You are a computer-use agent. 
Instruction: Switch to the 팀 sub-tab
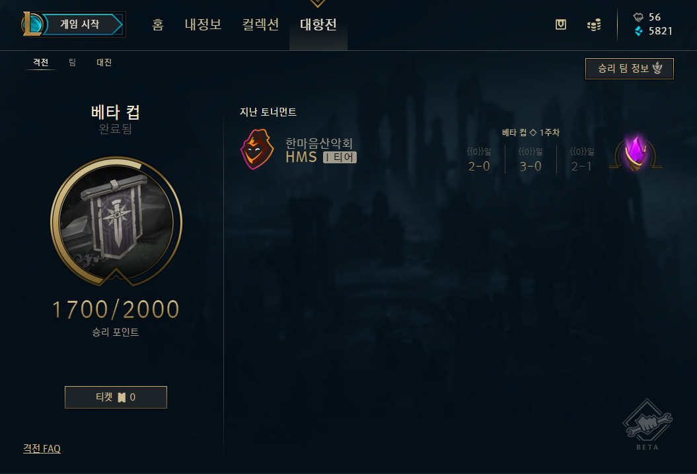click(x=72, y=62)
